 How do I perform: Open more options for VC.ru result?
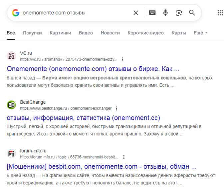click(x=122, y=59)
